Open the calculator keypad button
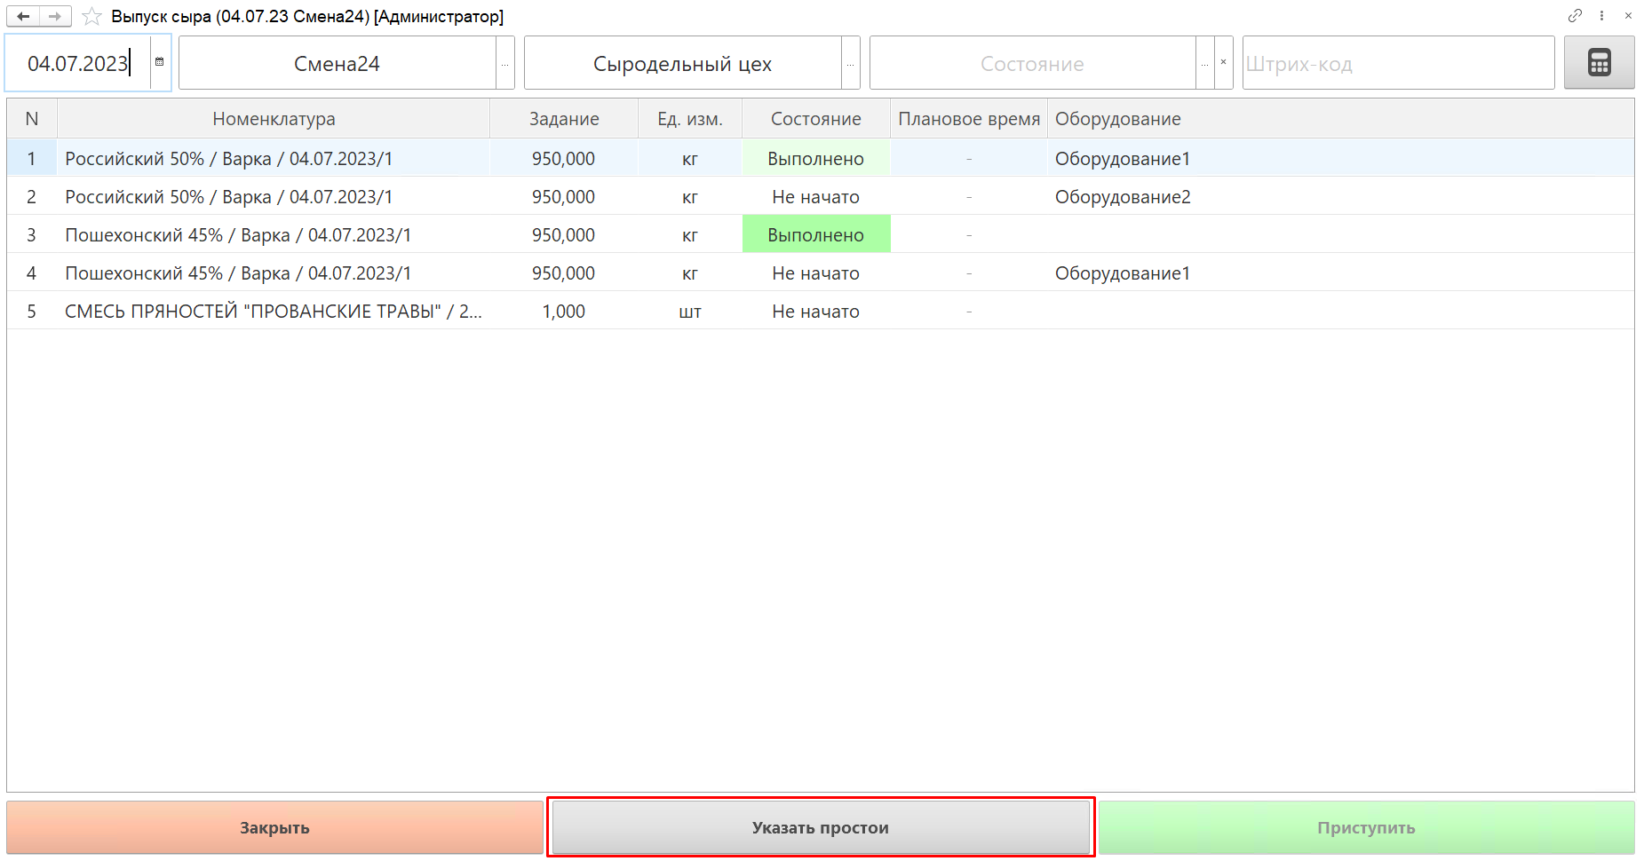The width and height of the screenshot is (1644, 861). click(x=1599, y=63)
